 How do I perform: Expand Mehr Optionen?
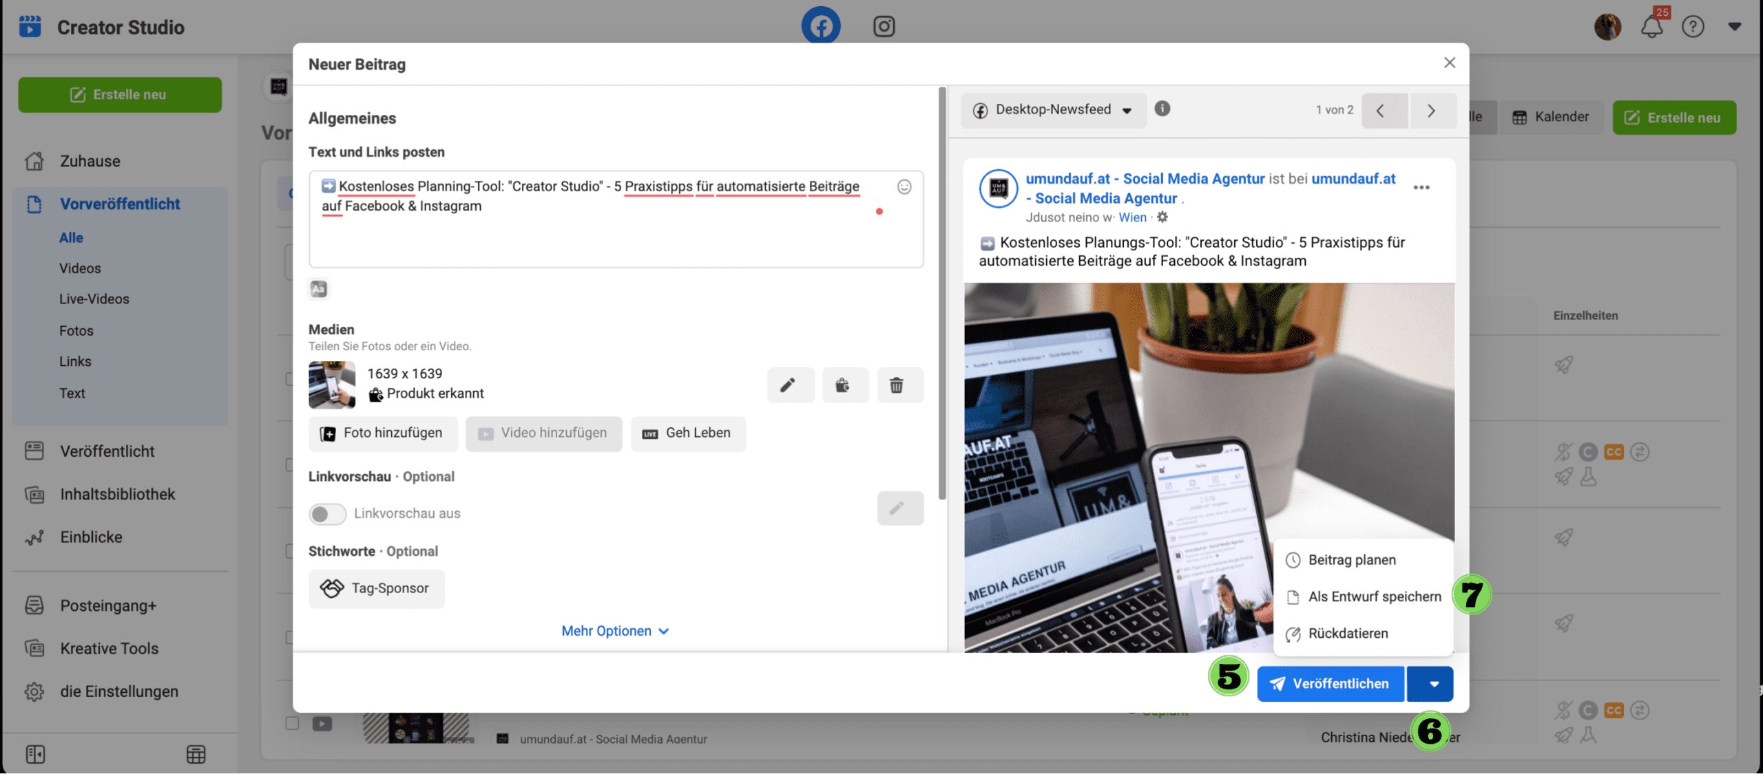(615, 631)
